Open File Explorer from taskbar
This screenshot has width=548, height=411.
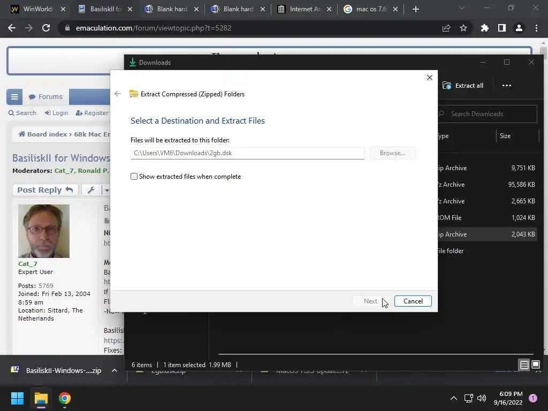[x=41, y=398]
